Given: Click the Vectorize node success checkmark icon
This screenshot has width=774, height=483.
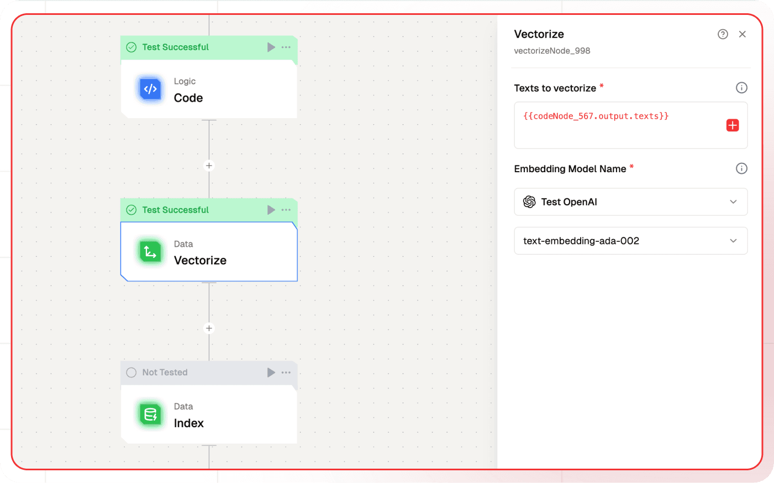Looking at the screenshot, I should pos(131,210).
